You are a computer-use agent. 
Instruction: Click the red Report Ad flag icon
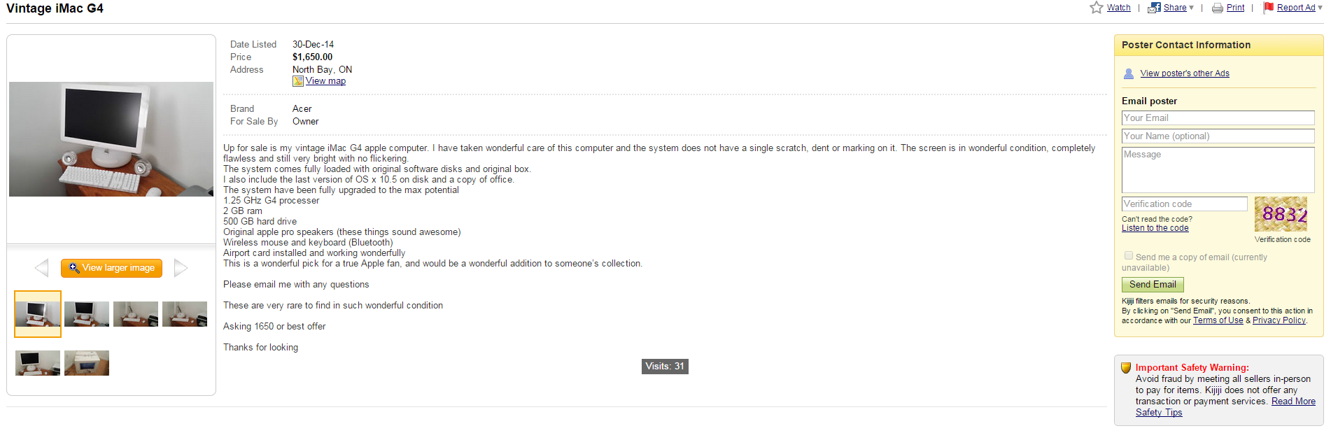click(1269, 8)
